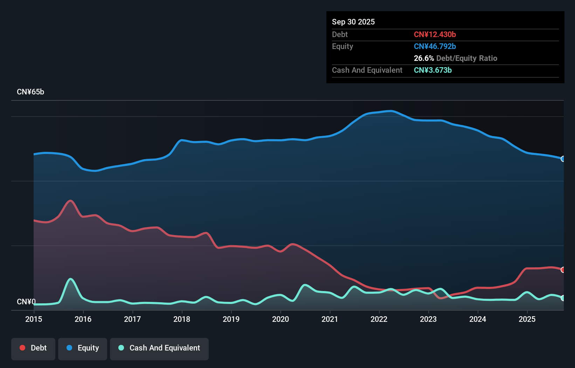
Task: Click the CN¥12.430b debt value
Action: (435, 34)
